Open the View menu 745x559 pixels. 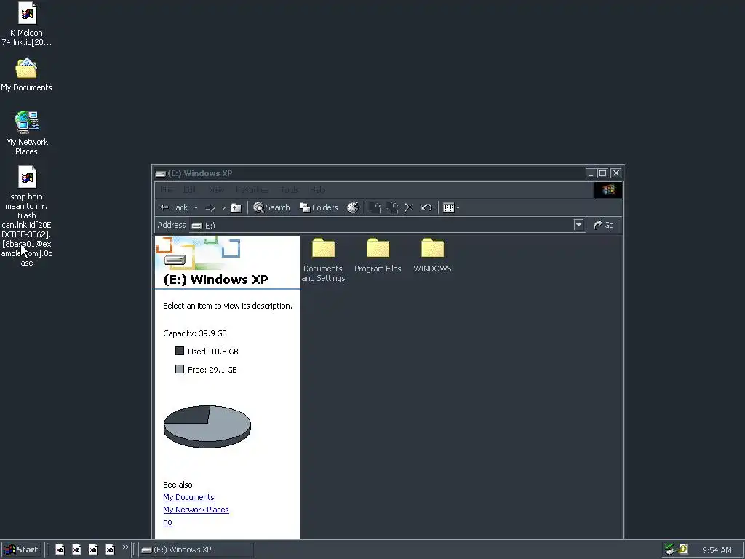[x=216, y=190]
